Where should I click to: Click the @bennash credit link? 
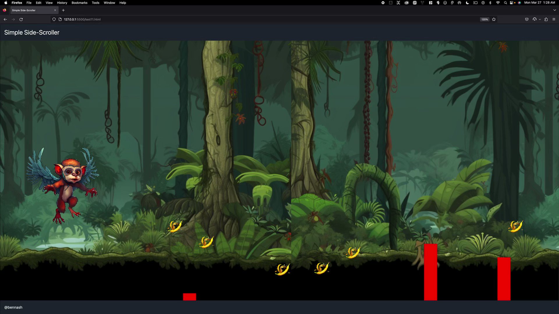(14, 307)
